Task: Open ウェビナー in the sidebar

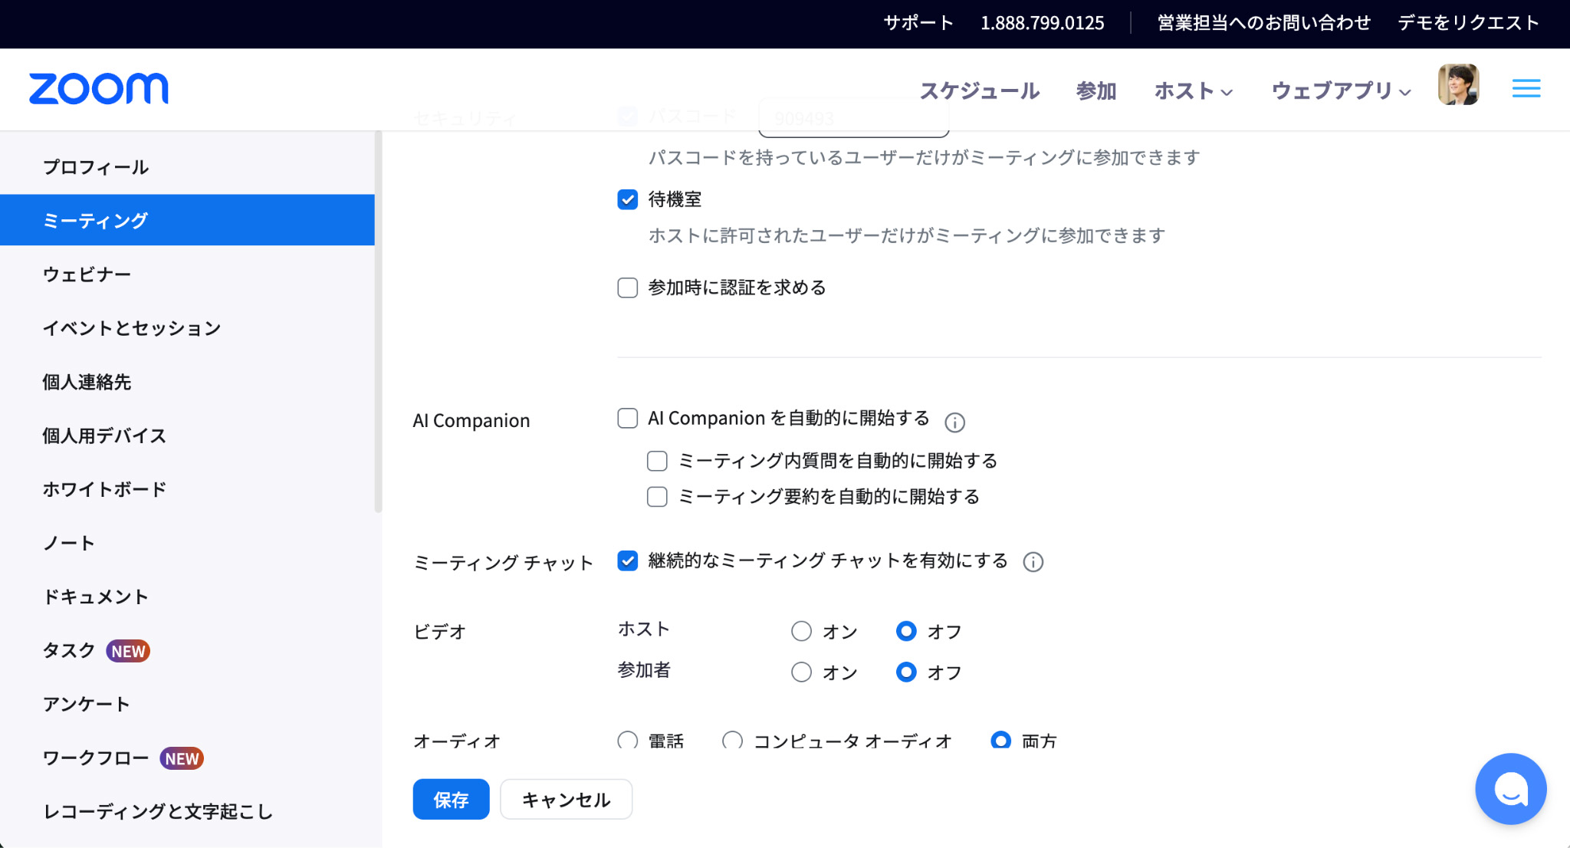Action: click(87, 274)
